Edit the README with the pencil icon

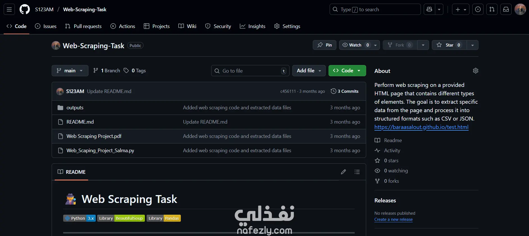(343, 172)
